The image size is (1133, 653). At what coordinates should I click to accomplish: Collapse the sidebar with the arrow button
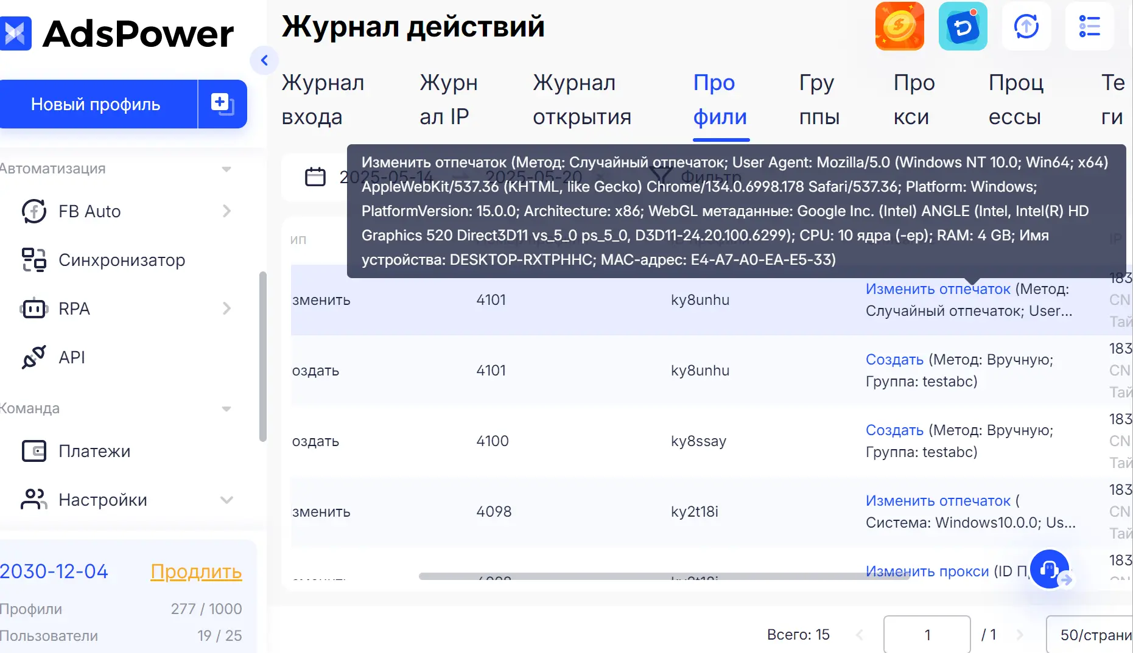point(264,60)
